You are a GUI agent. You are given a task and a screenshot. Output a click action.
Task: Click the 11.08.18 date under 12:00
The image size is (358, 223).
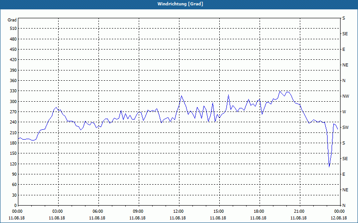coord(178,218)
